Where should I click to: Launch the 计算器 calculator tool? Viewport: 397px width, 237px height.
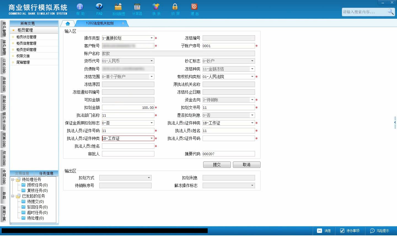[x=137, y=9]
